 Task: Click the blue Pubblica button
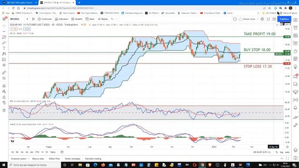(284, 19)
